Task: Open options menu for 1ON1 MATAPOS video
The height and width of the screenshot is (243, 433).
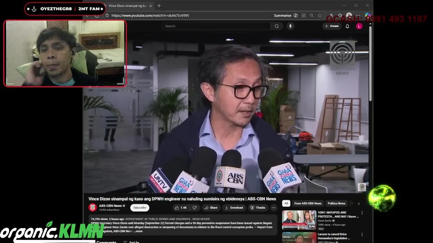Action: tap(362, 213)
